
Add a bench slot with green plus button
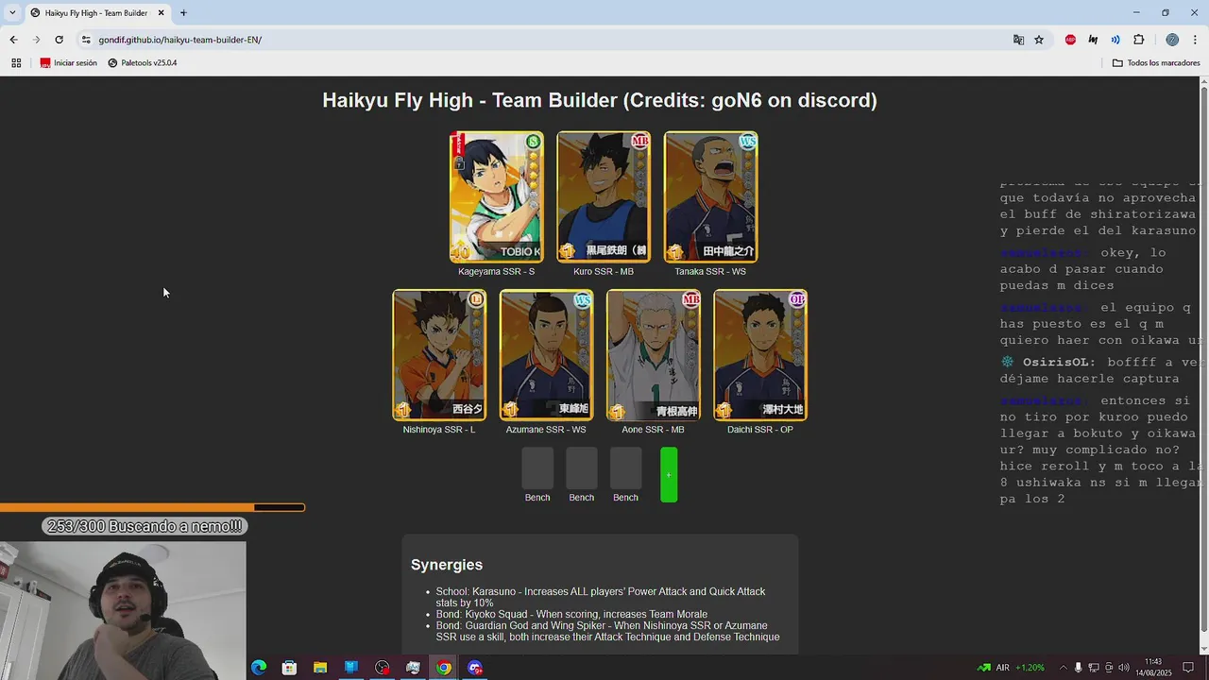pyautogui.click(x=669, y=474)
